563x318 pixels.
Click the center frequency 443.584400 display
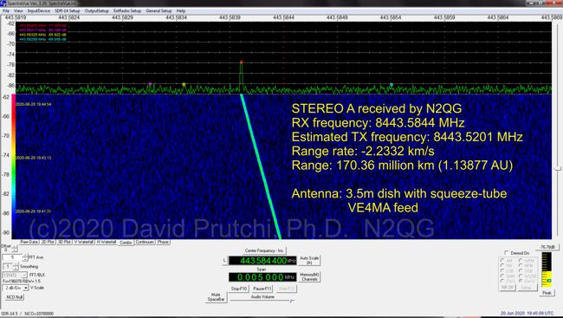(x=262, y=261)
